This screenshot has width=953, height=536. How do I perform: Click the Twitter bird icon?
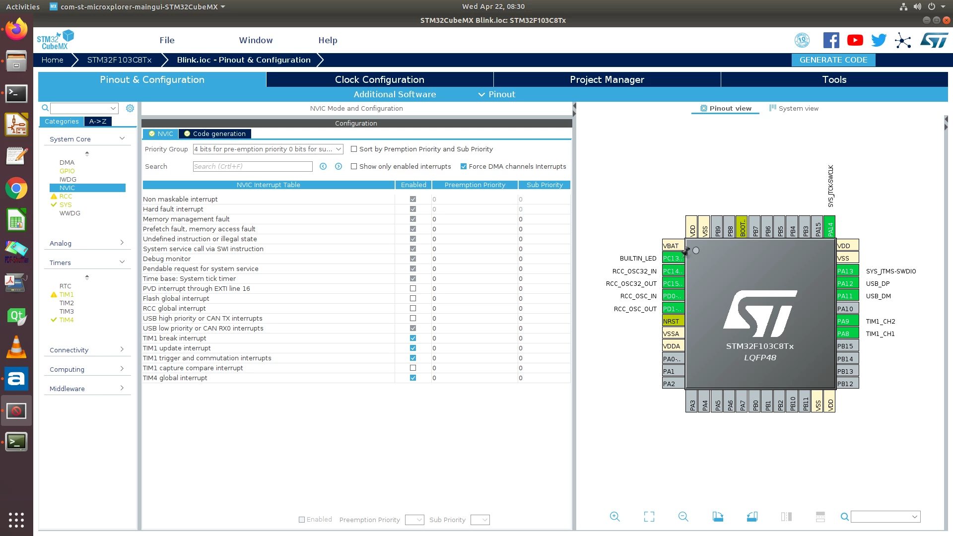(879, 40)
